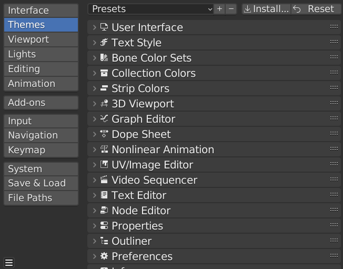Click Install... theme button
Image resolution: width=343 pixels, height=269 pixels.
(x=266, y=9)
